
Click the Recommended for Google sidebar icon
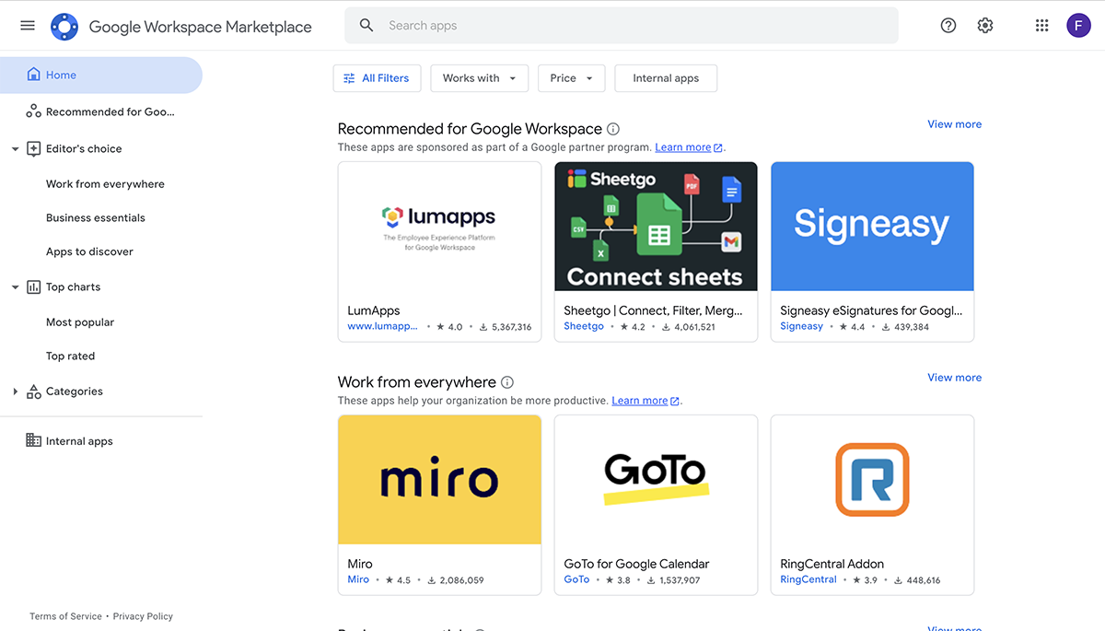pos(34,111)
